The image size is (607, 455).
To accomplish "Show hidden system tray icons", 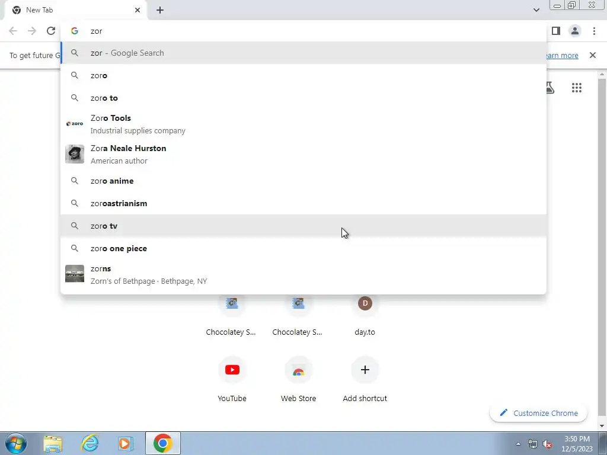I will (518, 444).
